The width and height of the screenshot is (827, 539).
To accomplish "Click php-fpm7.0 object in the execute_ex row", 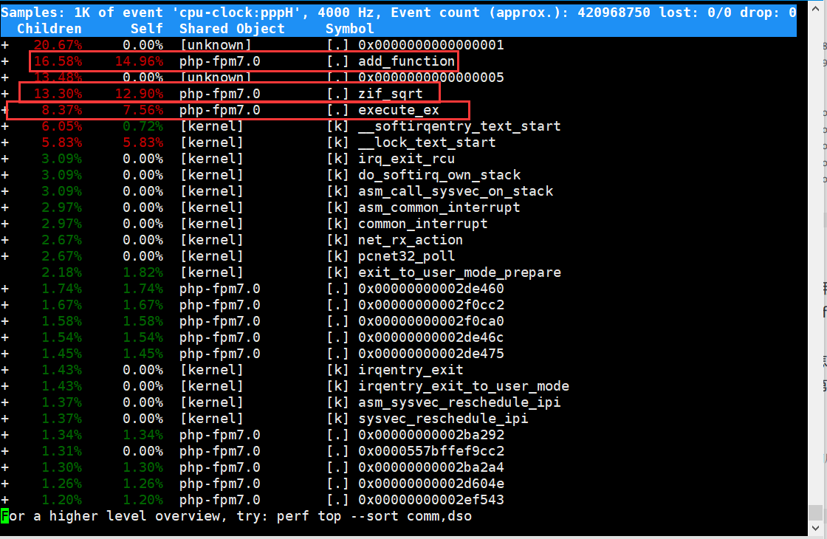I will 220,110.
